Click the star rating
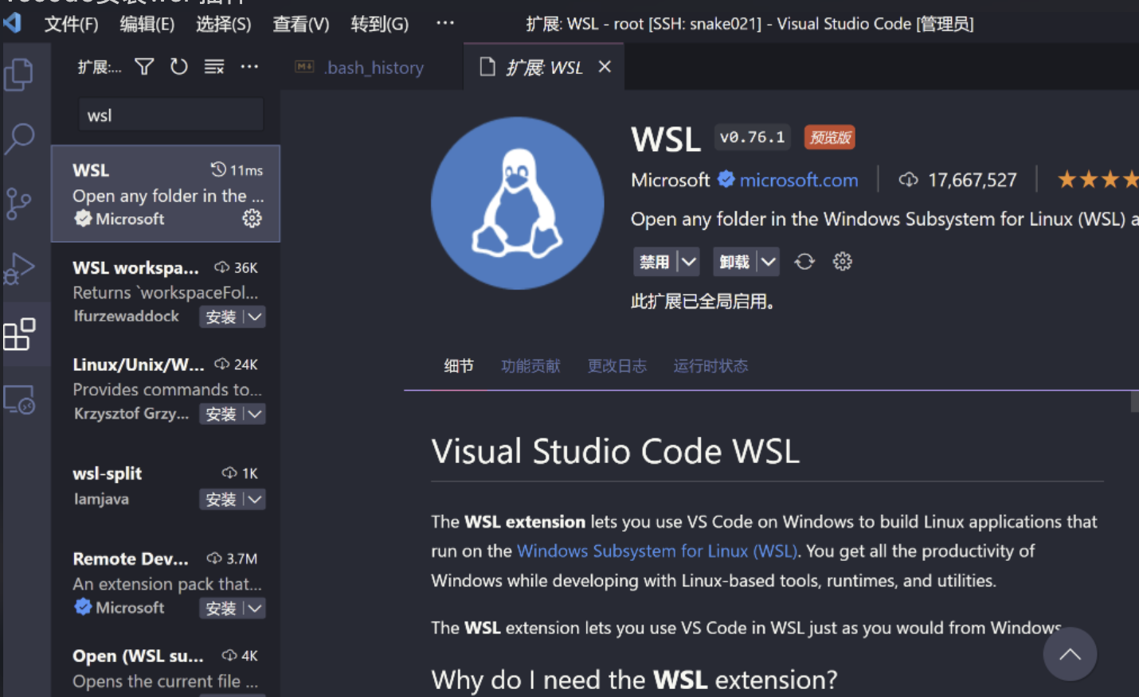This screenshot has height=697, width=1139. (1098, 180)
